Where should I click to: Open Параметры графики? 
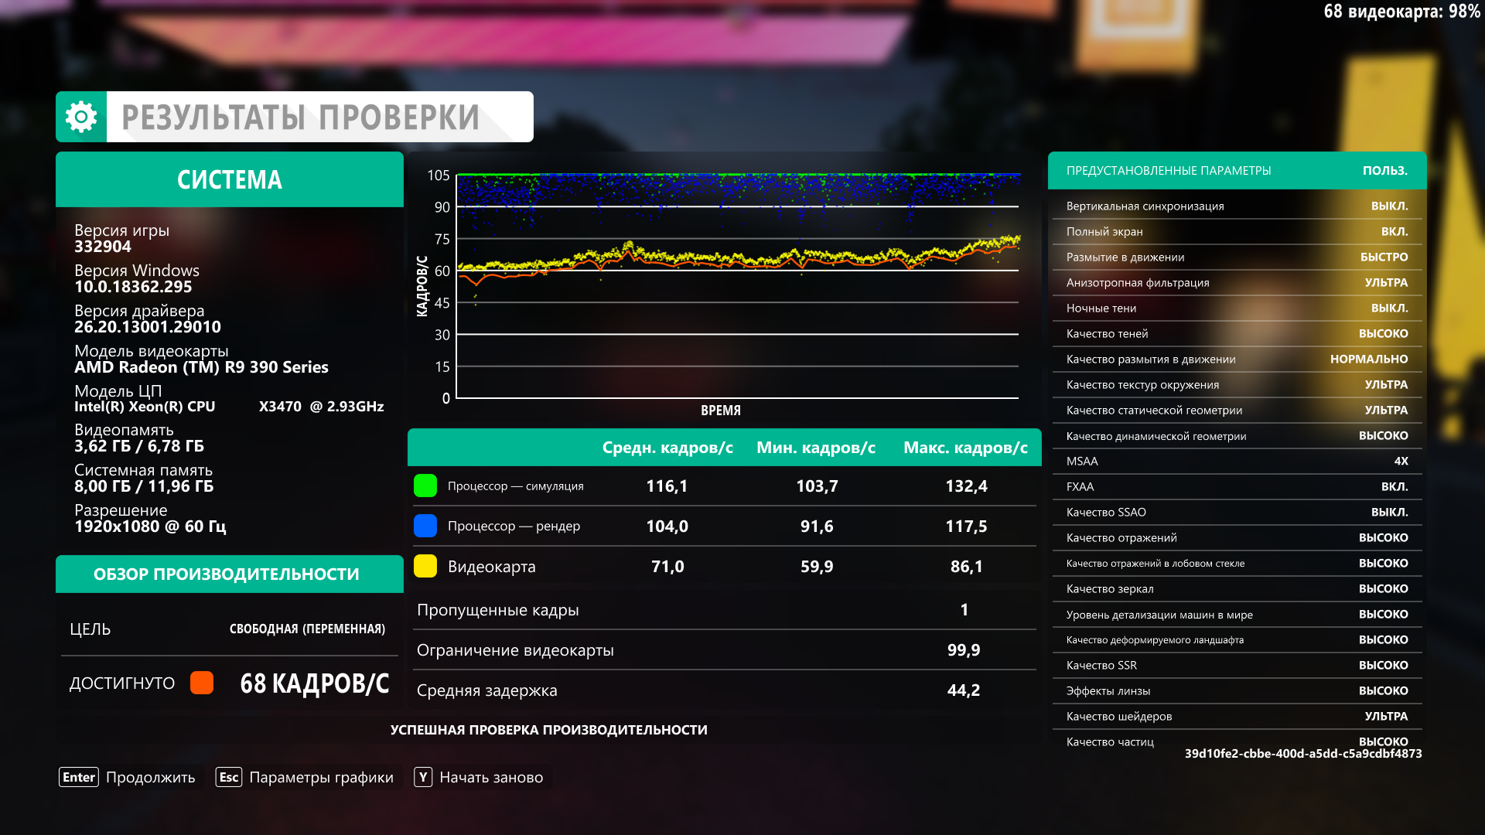click(x=321, y=777)
